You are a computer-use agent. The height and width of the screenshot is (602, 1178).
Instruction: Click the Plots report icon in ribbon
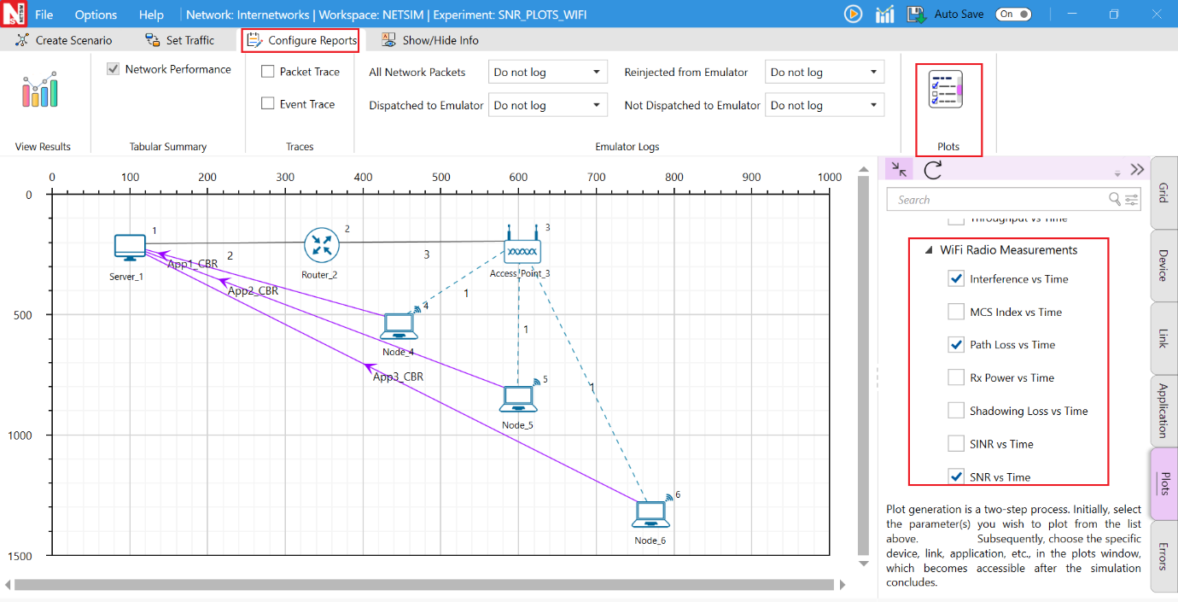click(x=945, y=91)
